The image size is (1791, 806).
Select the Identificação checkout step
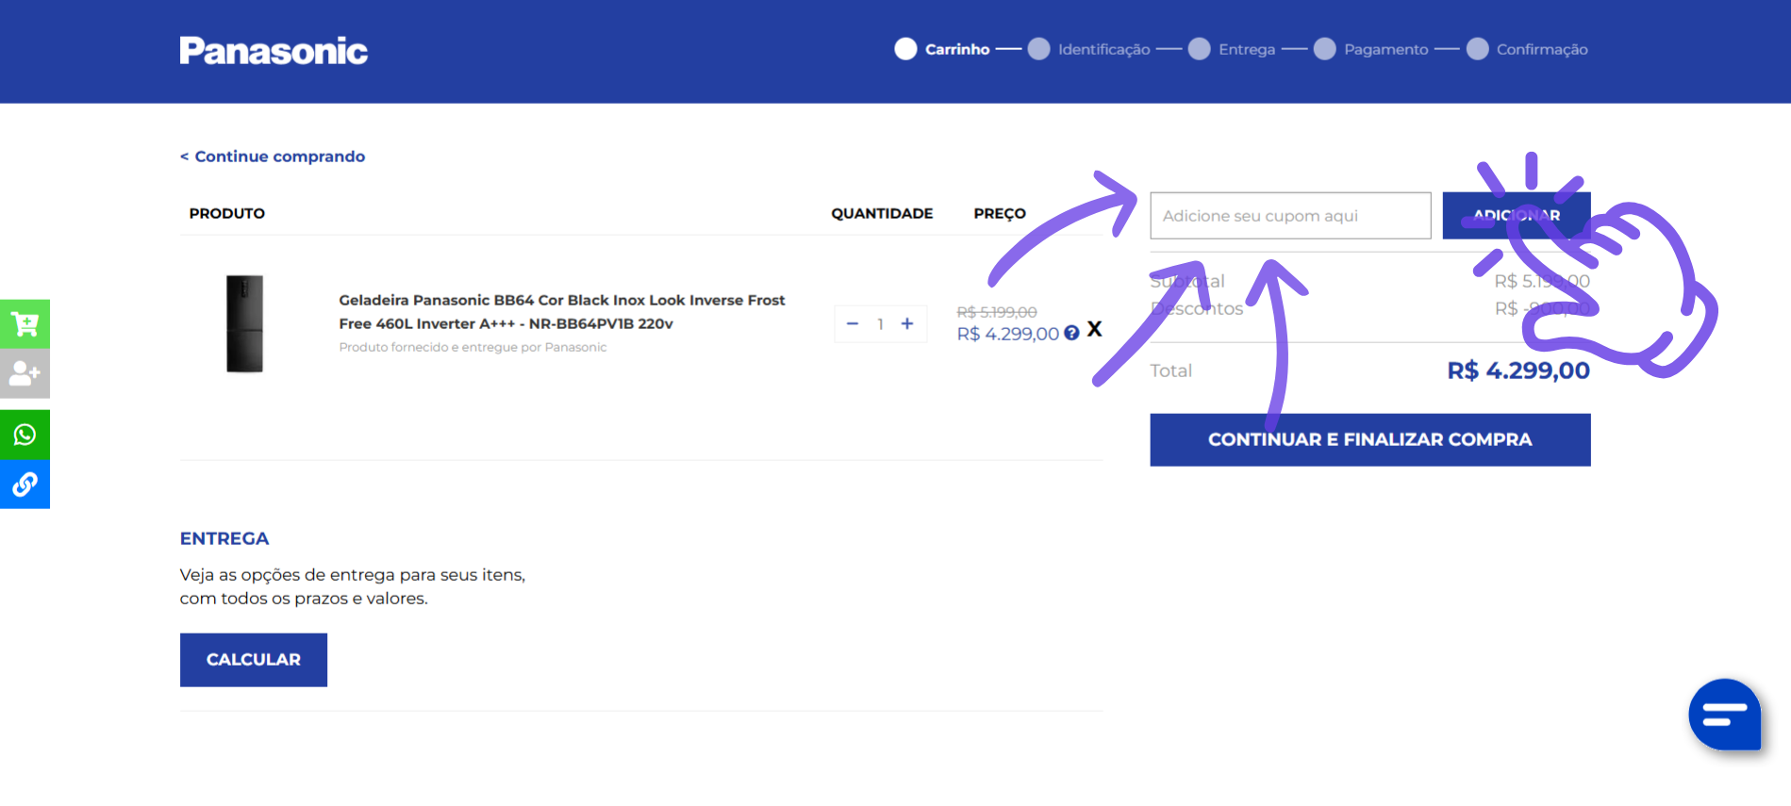[1089, 49]
